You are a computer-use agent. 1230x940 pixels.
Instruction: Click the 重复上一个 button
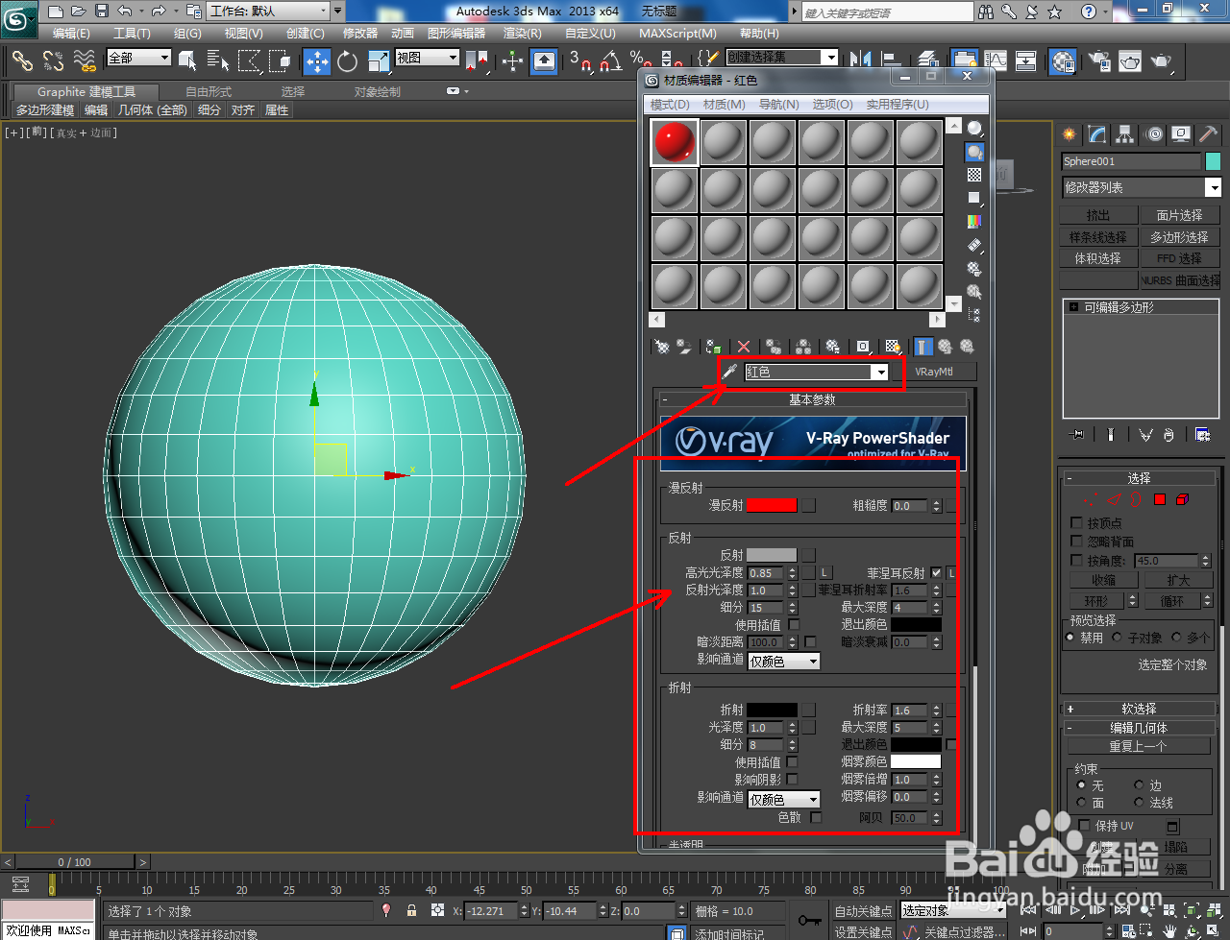pyautogui.click(x=1138, y=745)
